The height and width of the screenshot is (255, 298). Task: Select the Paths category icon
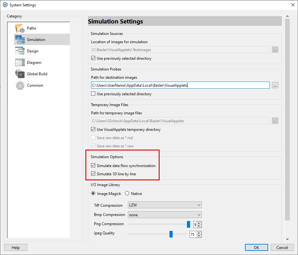19,28
